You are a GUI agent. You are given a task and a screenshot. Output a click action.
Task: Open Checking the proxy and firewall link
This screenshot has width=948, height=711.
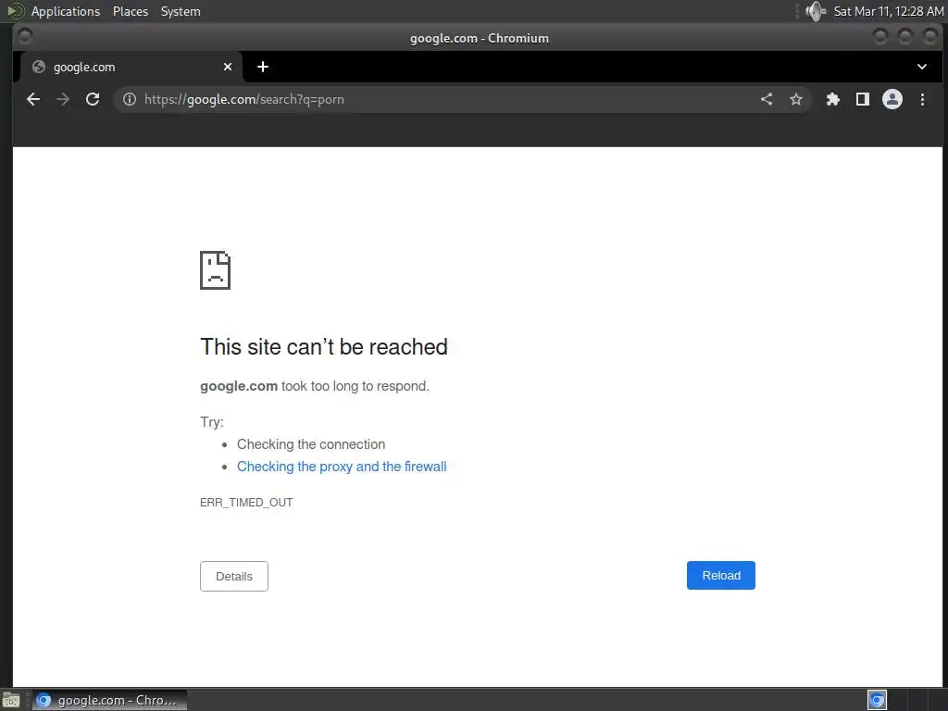(x=342, y=467)
